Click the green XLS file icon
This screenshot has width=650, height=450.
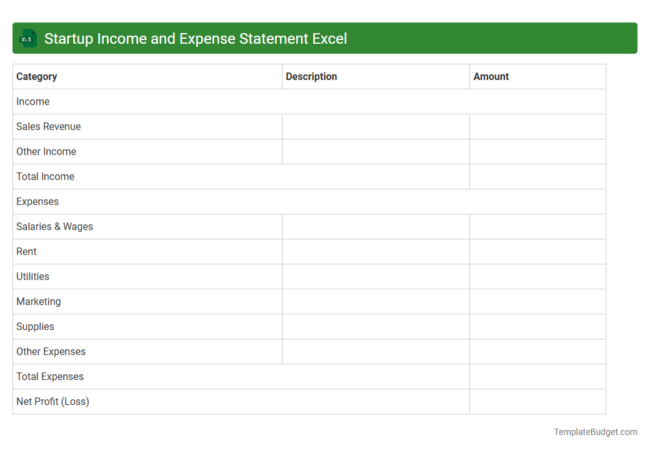[27, 38]
